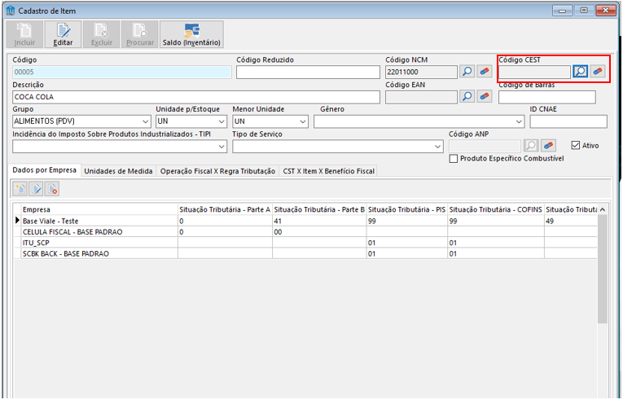Image resolution: width=623 pixels, height=404 pixels.
Task: Click the Empresa column header
Action: [99, 209]
